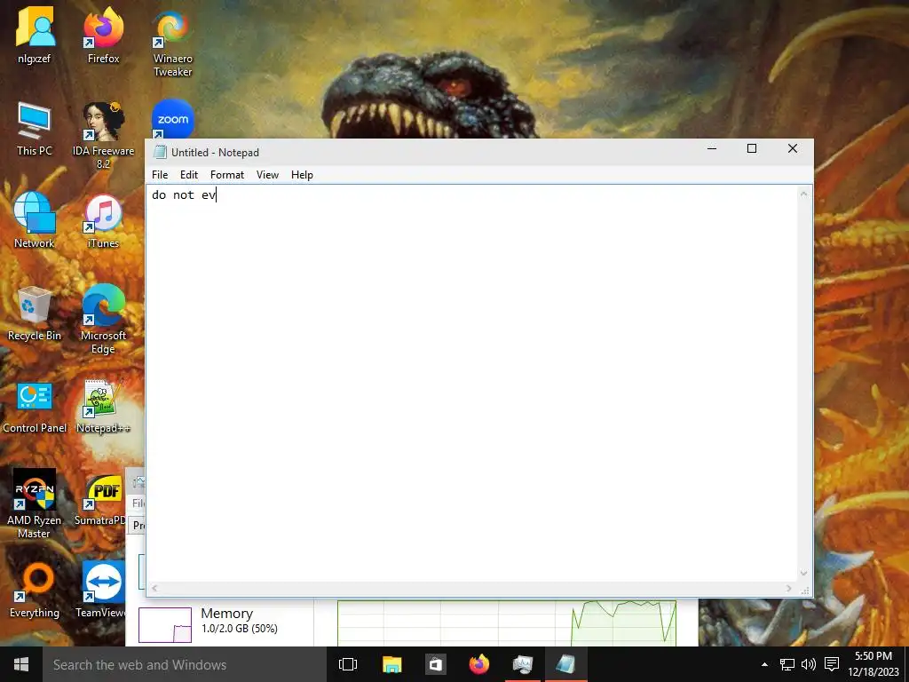
Task: Close the Untitled Notepad window
Action: [793, 149]
